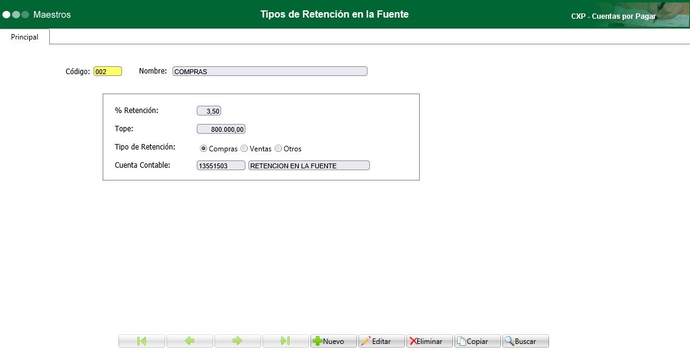Screen dimensions: 690x364
Task: Select the Otros retention type radio button
Action: click(278, 148)
